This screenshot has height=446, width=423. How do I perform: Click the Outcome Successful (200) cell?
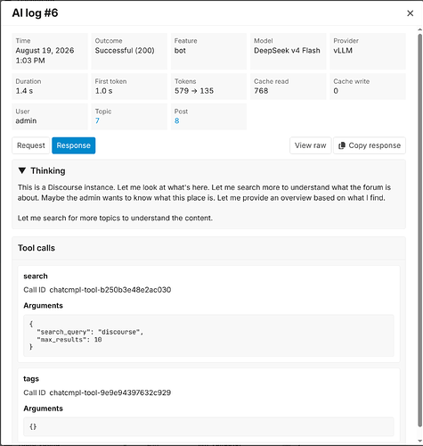pyautogui.click(x=129, y=51)
